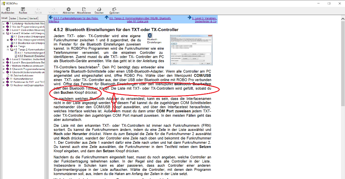Image resolution: width=345 pixels, height=179 pixels.
Task: Expand the 9 Übersicht Bedienelemente node
Action: [x=3, y=72]
